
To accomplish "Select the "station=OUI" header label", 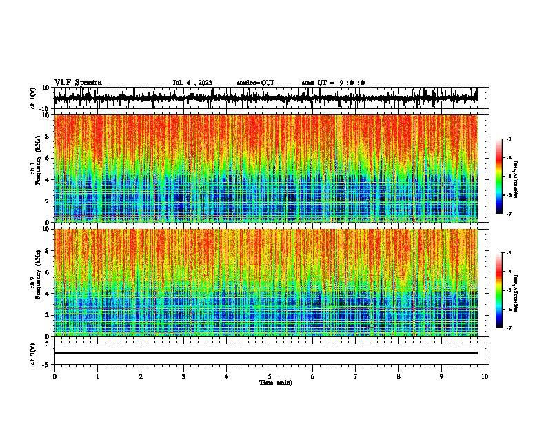I will pos(255,83).
